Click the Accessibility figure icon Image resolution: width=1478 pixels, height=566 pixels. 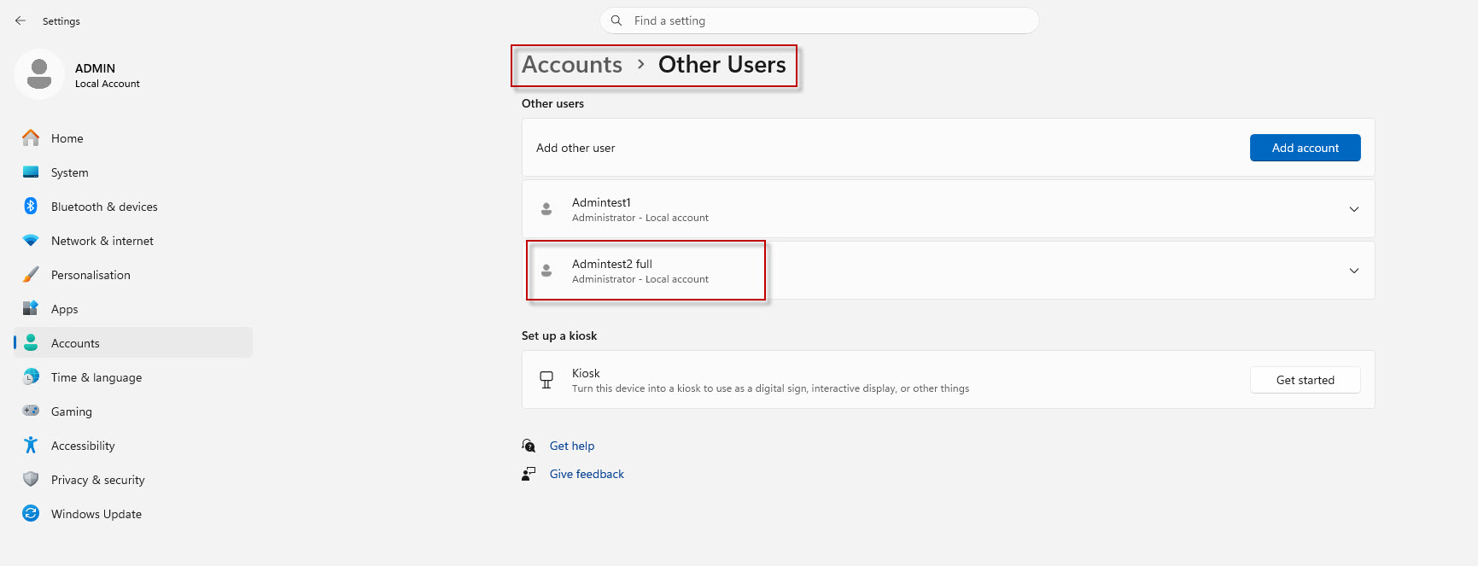(31, 445)
